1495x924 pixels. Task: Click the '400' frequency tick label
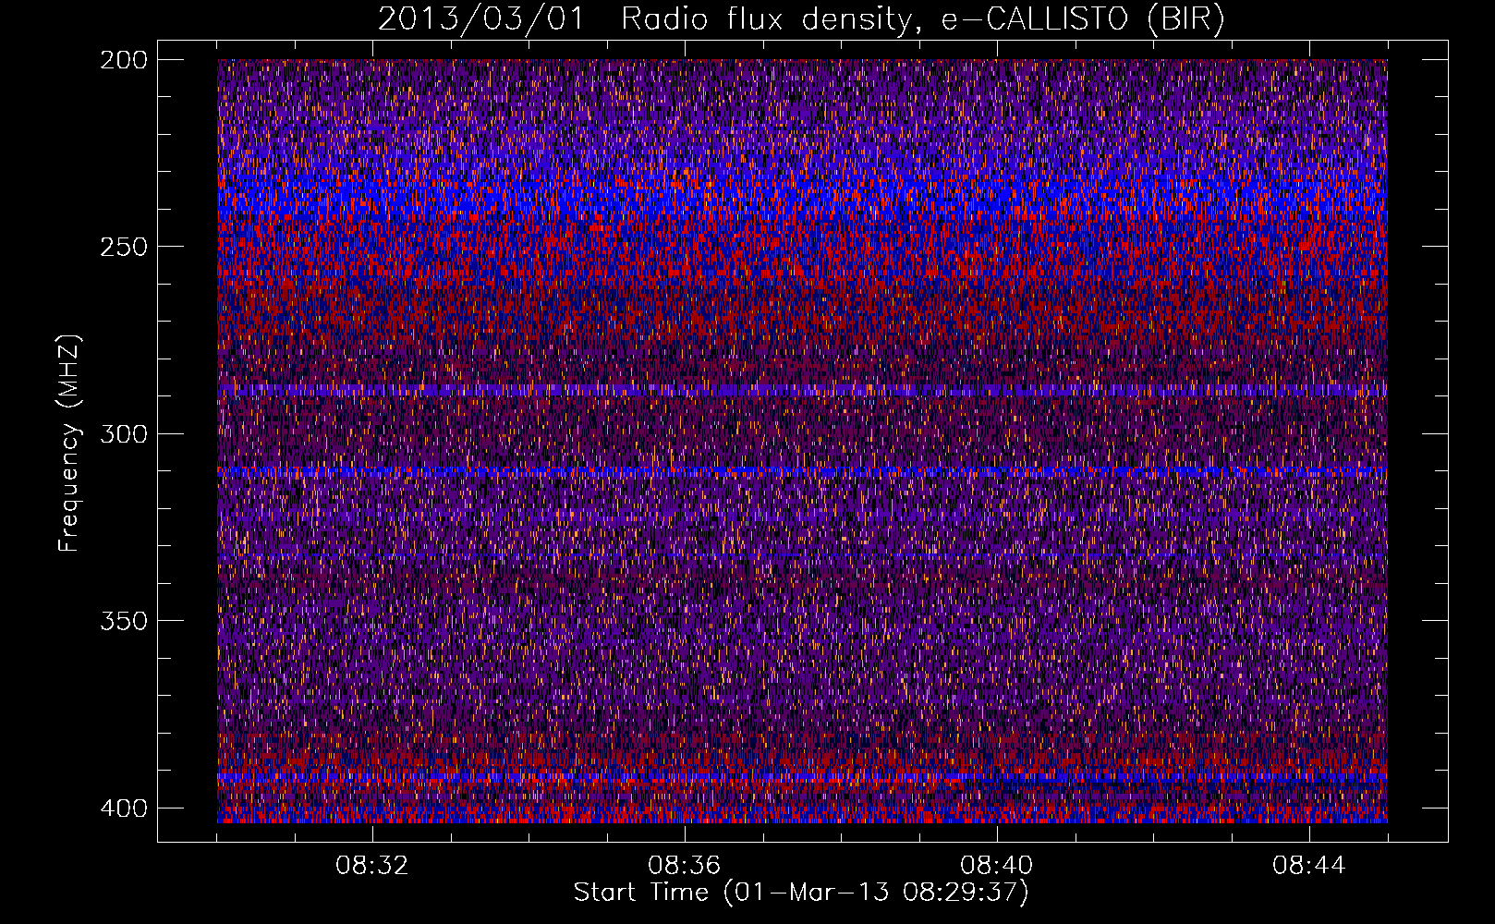point(123,808)
